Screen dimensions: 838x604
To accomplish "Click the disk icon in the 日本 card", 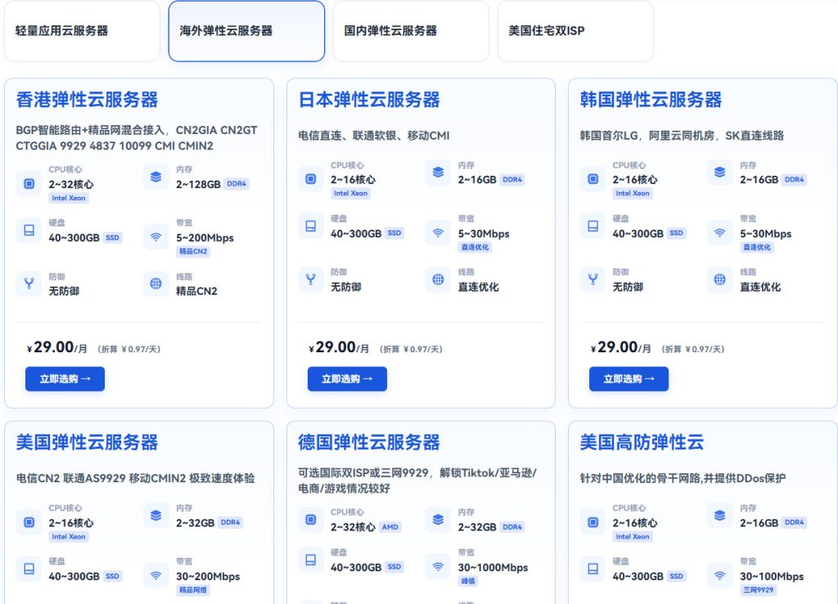I will [311, 226].
